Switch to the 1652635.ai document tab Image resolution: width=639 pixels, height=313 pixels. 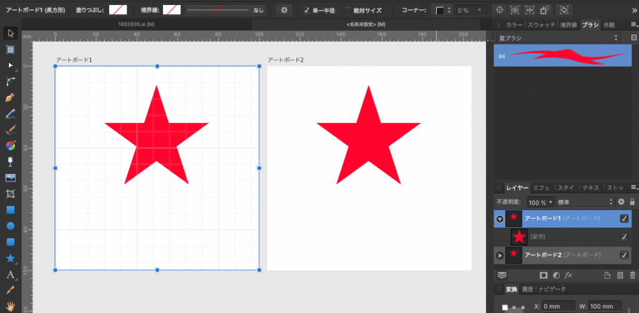136,24
